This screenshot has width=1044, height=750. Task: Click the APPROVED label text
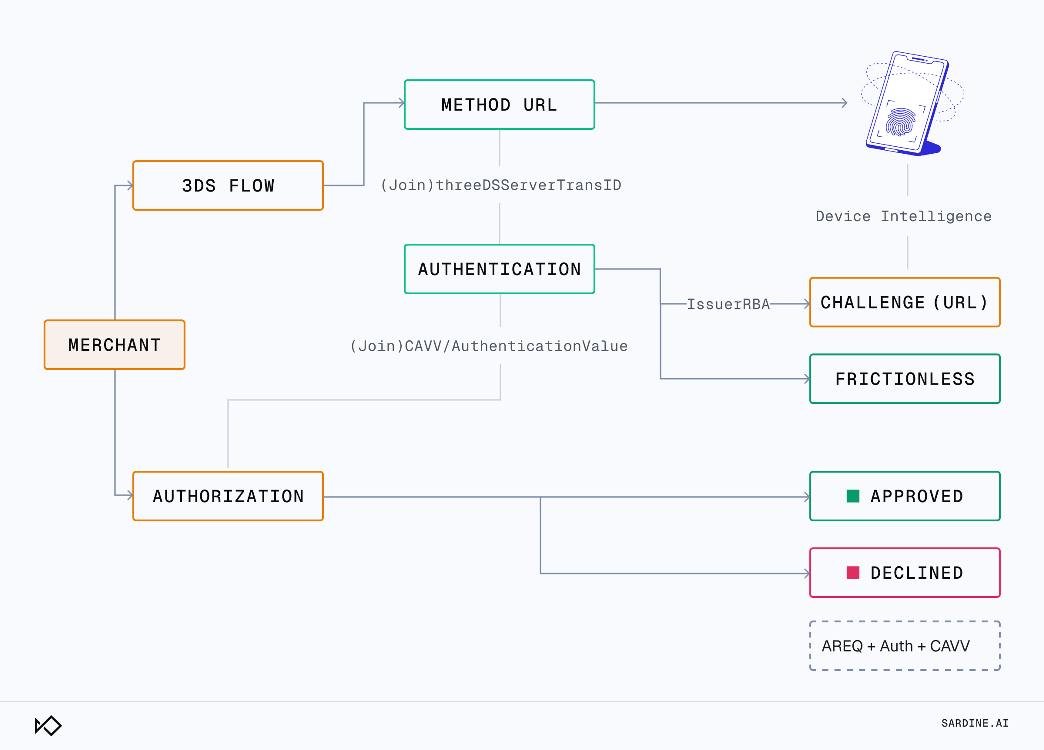click(x=916, y=496)
